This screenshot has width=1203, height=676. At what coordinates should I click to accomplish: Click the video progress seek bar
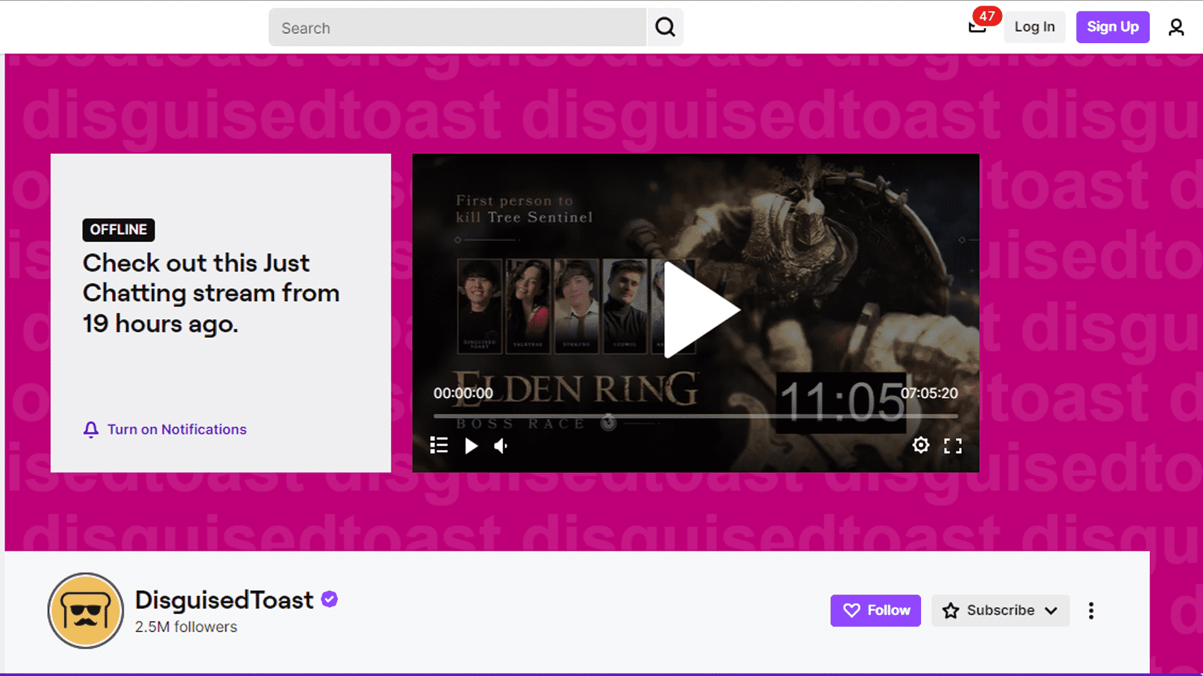click(695, 416)
